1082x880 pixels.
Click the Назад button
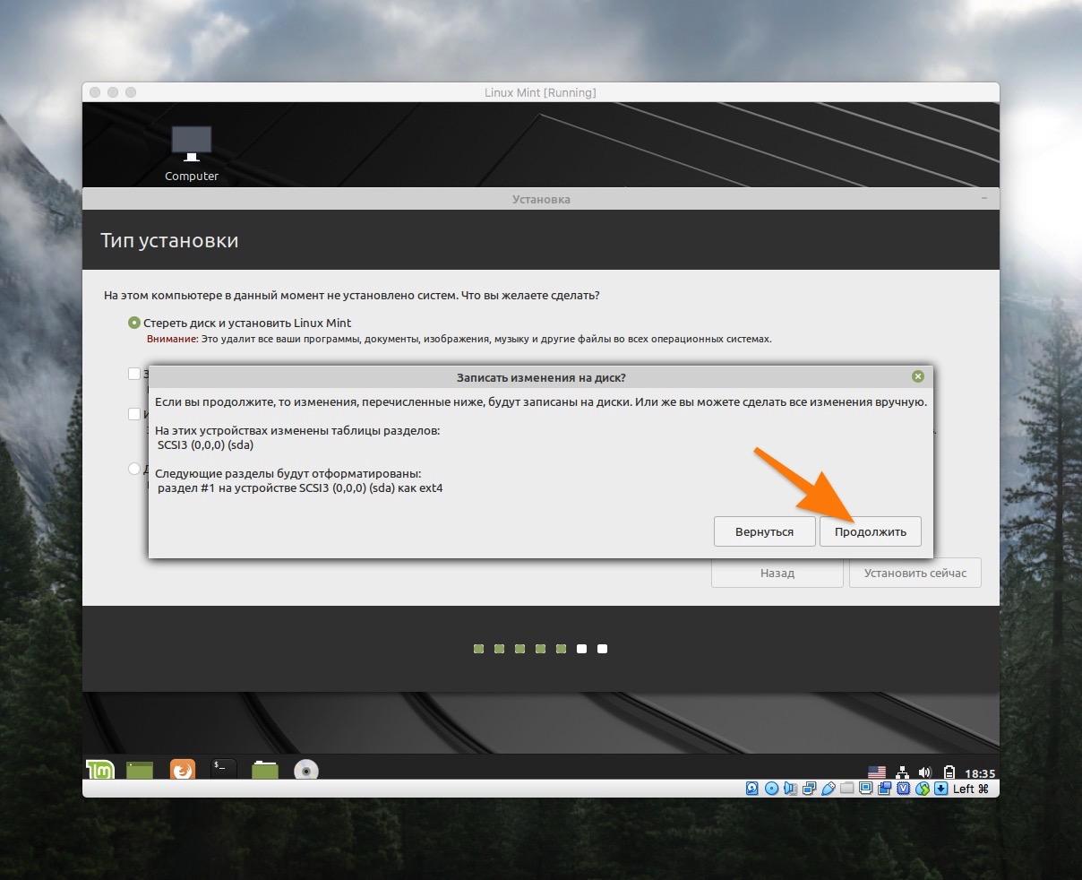(777, 574)
